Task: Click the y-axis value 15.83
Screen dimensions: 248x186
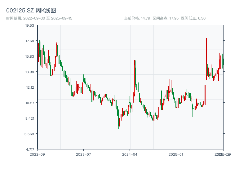Action: pyautogui.click(x=30, y=56)
